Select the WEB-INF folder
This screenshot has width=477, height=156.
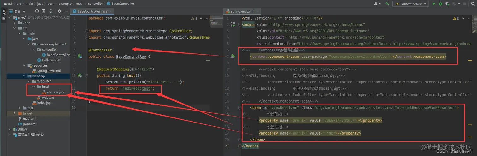(x=42, y=81)
